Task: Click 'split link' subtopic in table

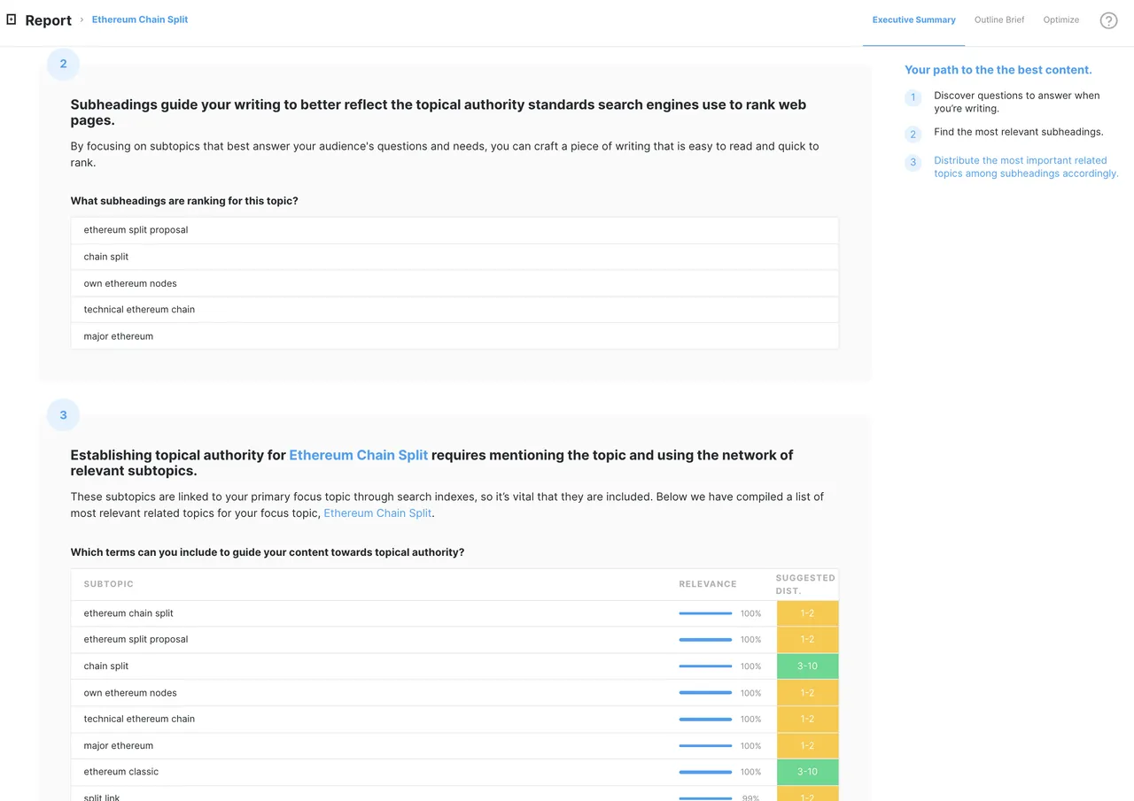Action: tap(102, 797)
